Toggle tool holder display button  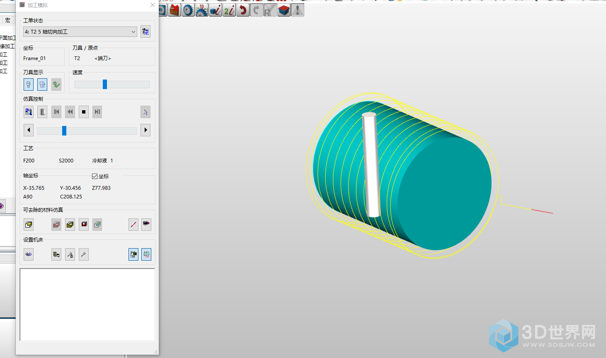(42, 85)
